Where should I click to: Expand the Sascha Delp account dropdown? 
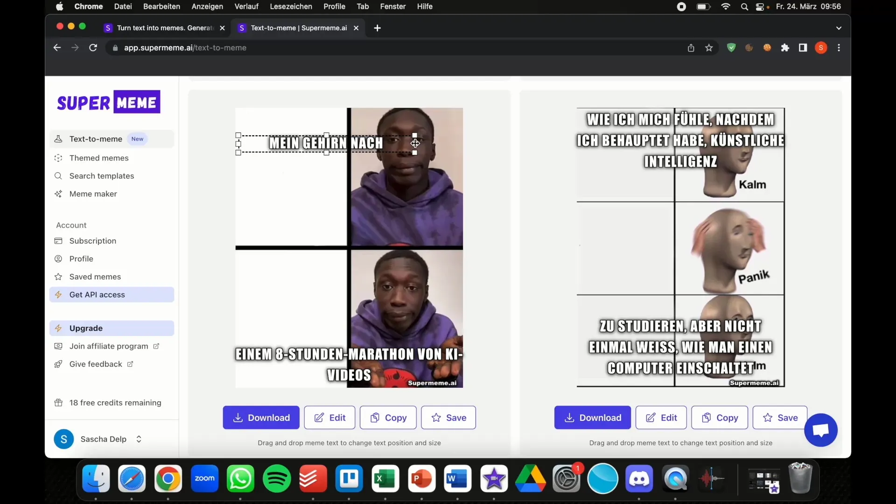tap(139, 439)
